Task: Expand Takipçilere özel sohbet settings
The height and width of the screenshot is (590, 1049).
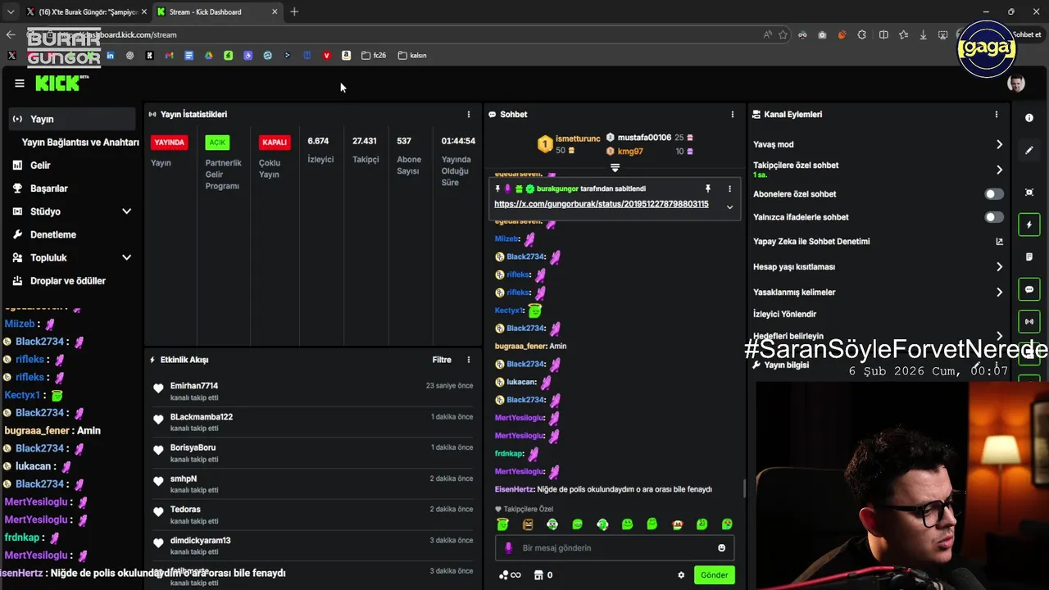Action: (999, 170)
